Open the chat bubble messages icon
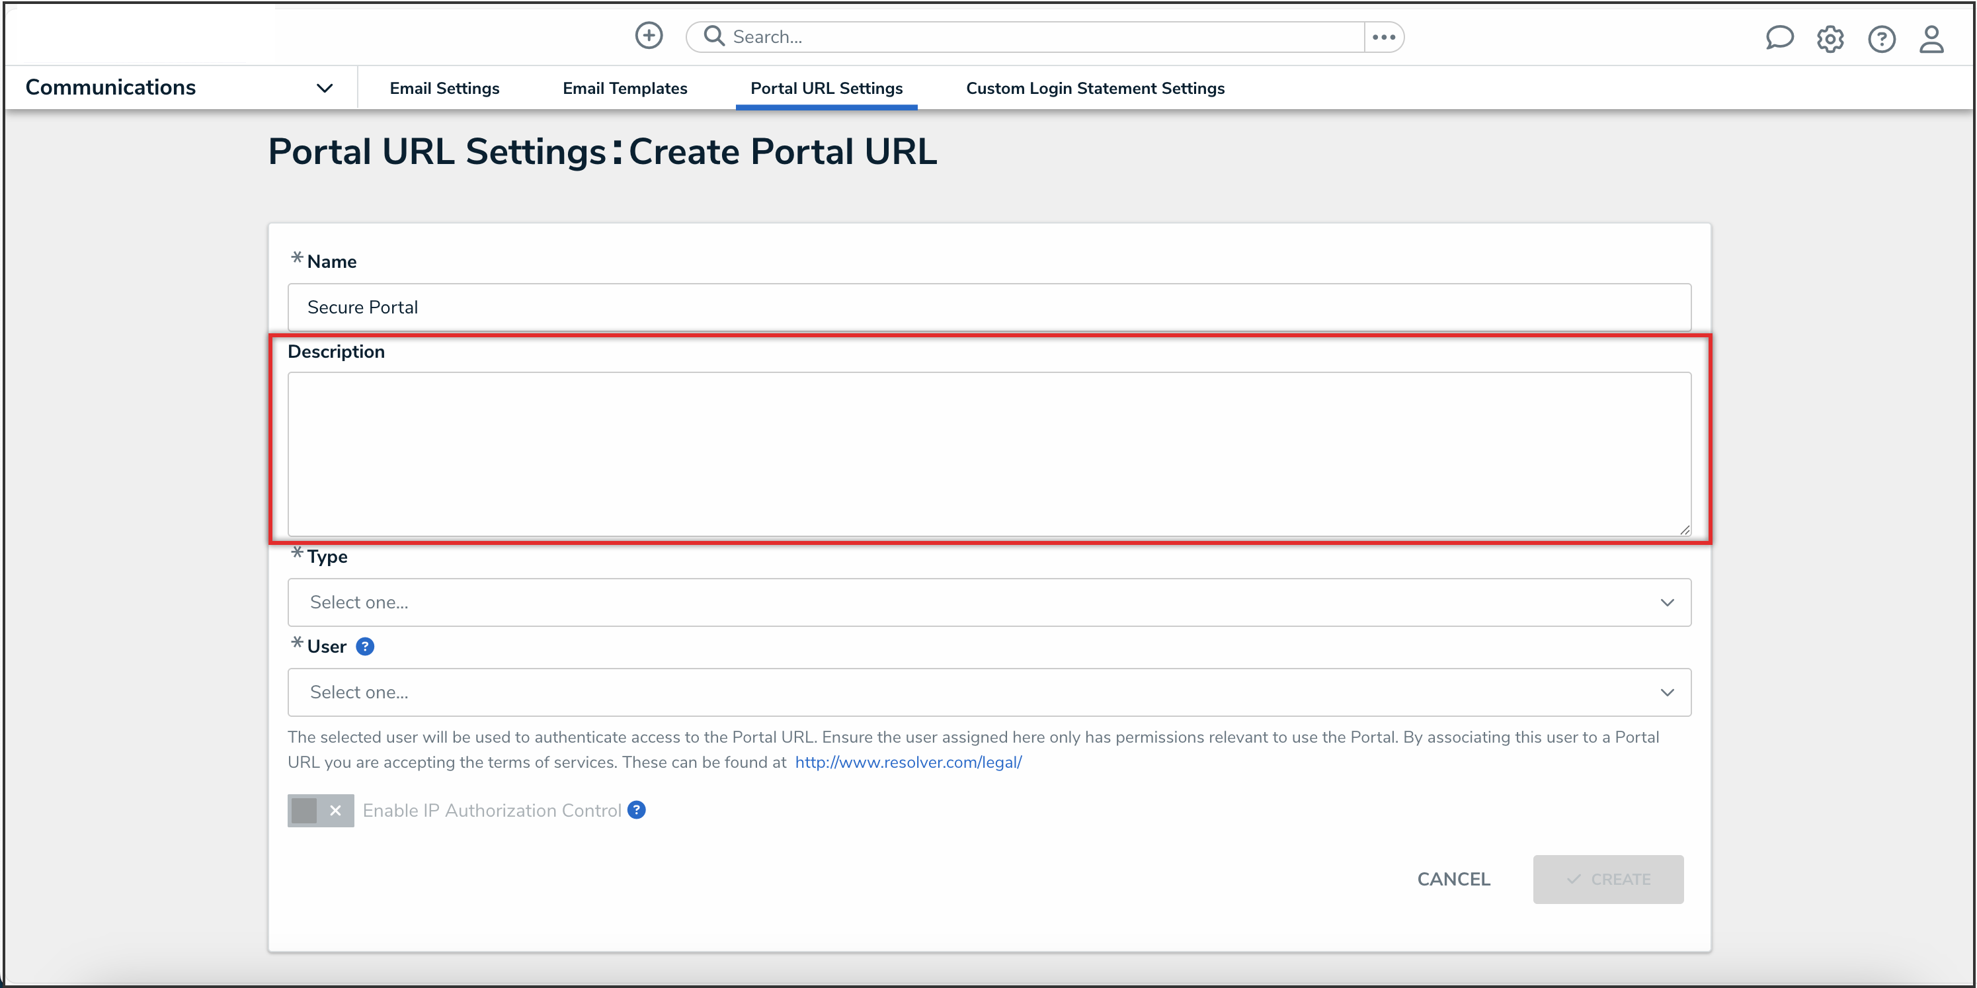The image size is (1977, 988). 1778,38
